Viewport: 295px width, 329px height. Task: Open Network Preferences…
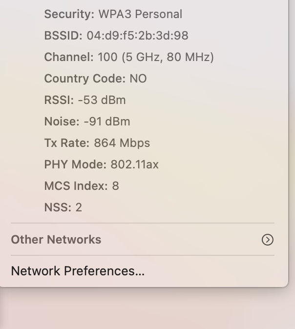[78, 271]
